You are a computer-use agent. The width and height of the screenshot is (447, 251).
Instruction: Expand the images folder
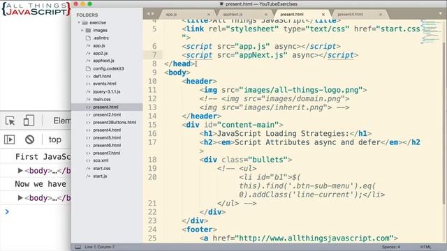pos(82,30)
